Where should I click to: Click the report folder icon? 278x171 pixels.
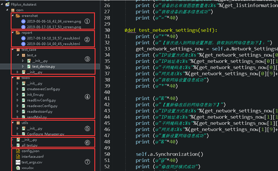tap(18, 33)
